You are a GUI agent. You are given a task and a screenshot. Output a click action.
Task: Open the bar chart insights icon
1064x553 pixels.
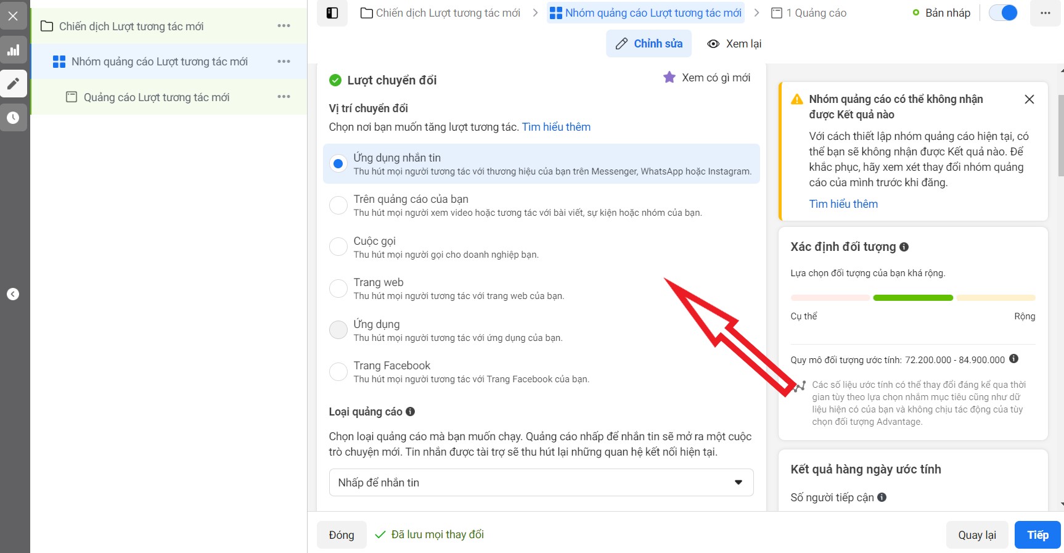click(x=13, y=50)
